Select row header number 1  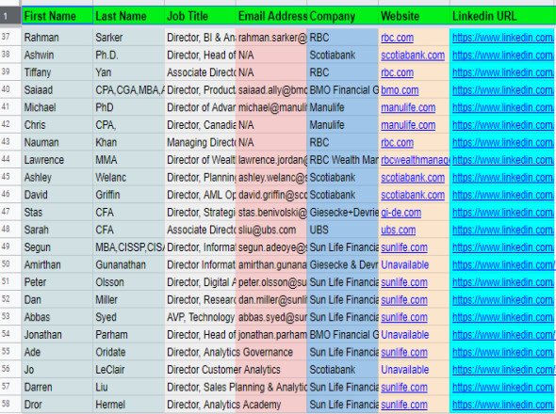6,16
